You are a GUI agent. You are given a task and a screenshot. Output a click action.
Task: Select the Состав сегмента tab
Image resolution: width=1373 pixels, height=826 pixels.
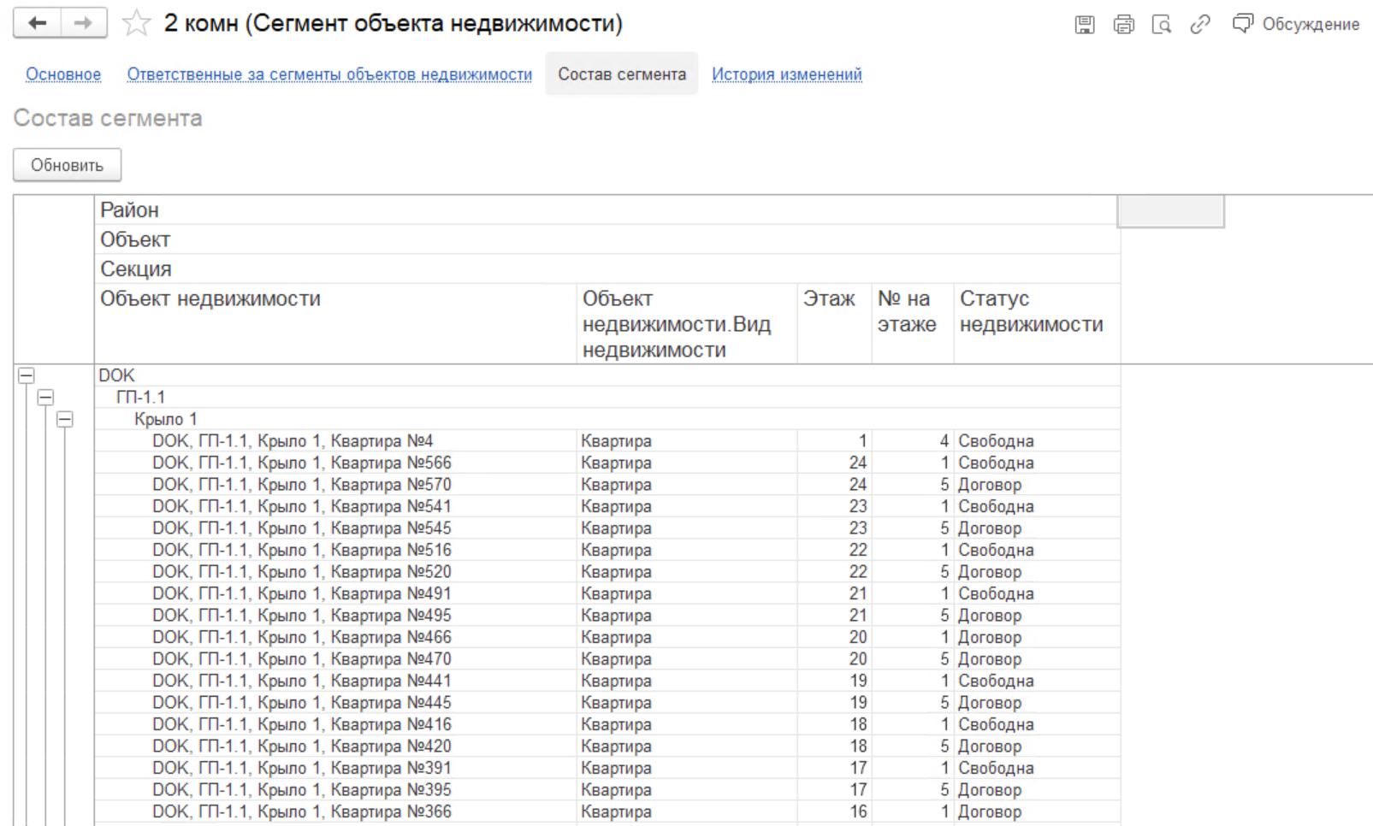pyautogui.click(x=622, y=74)
